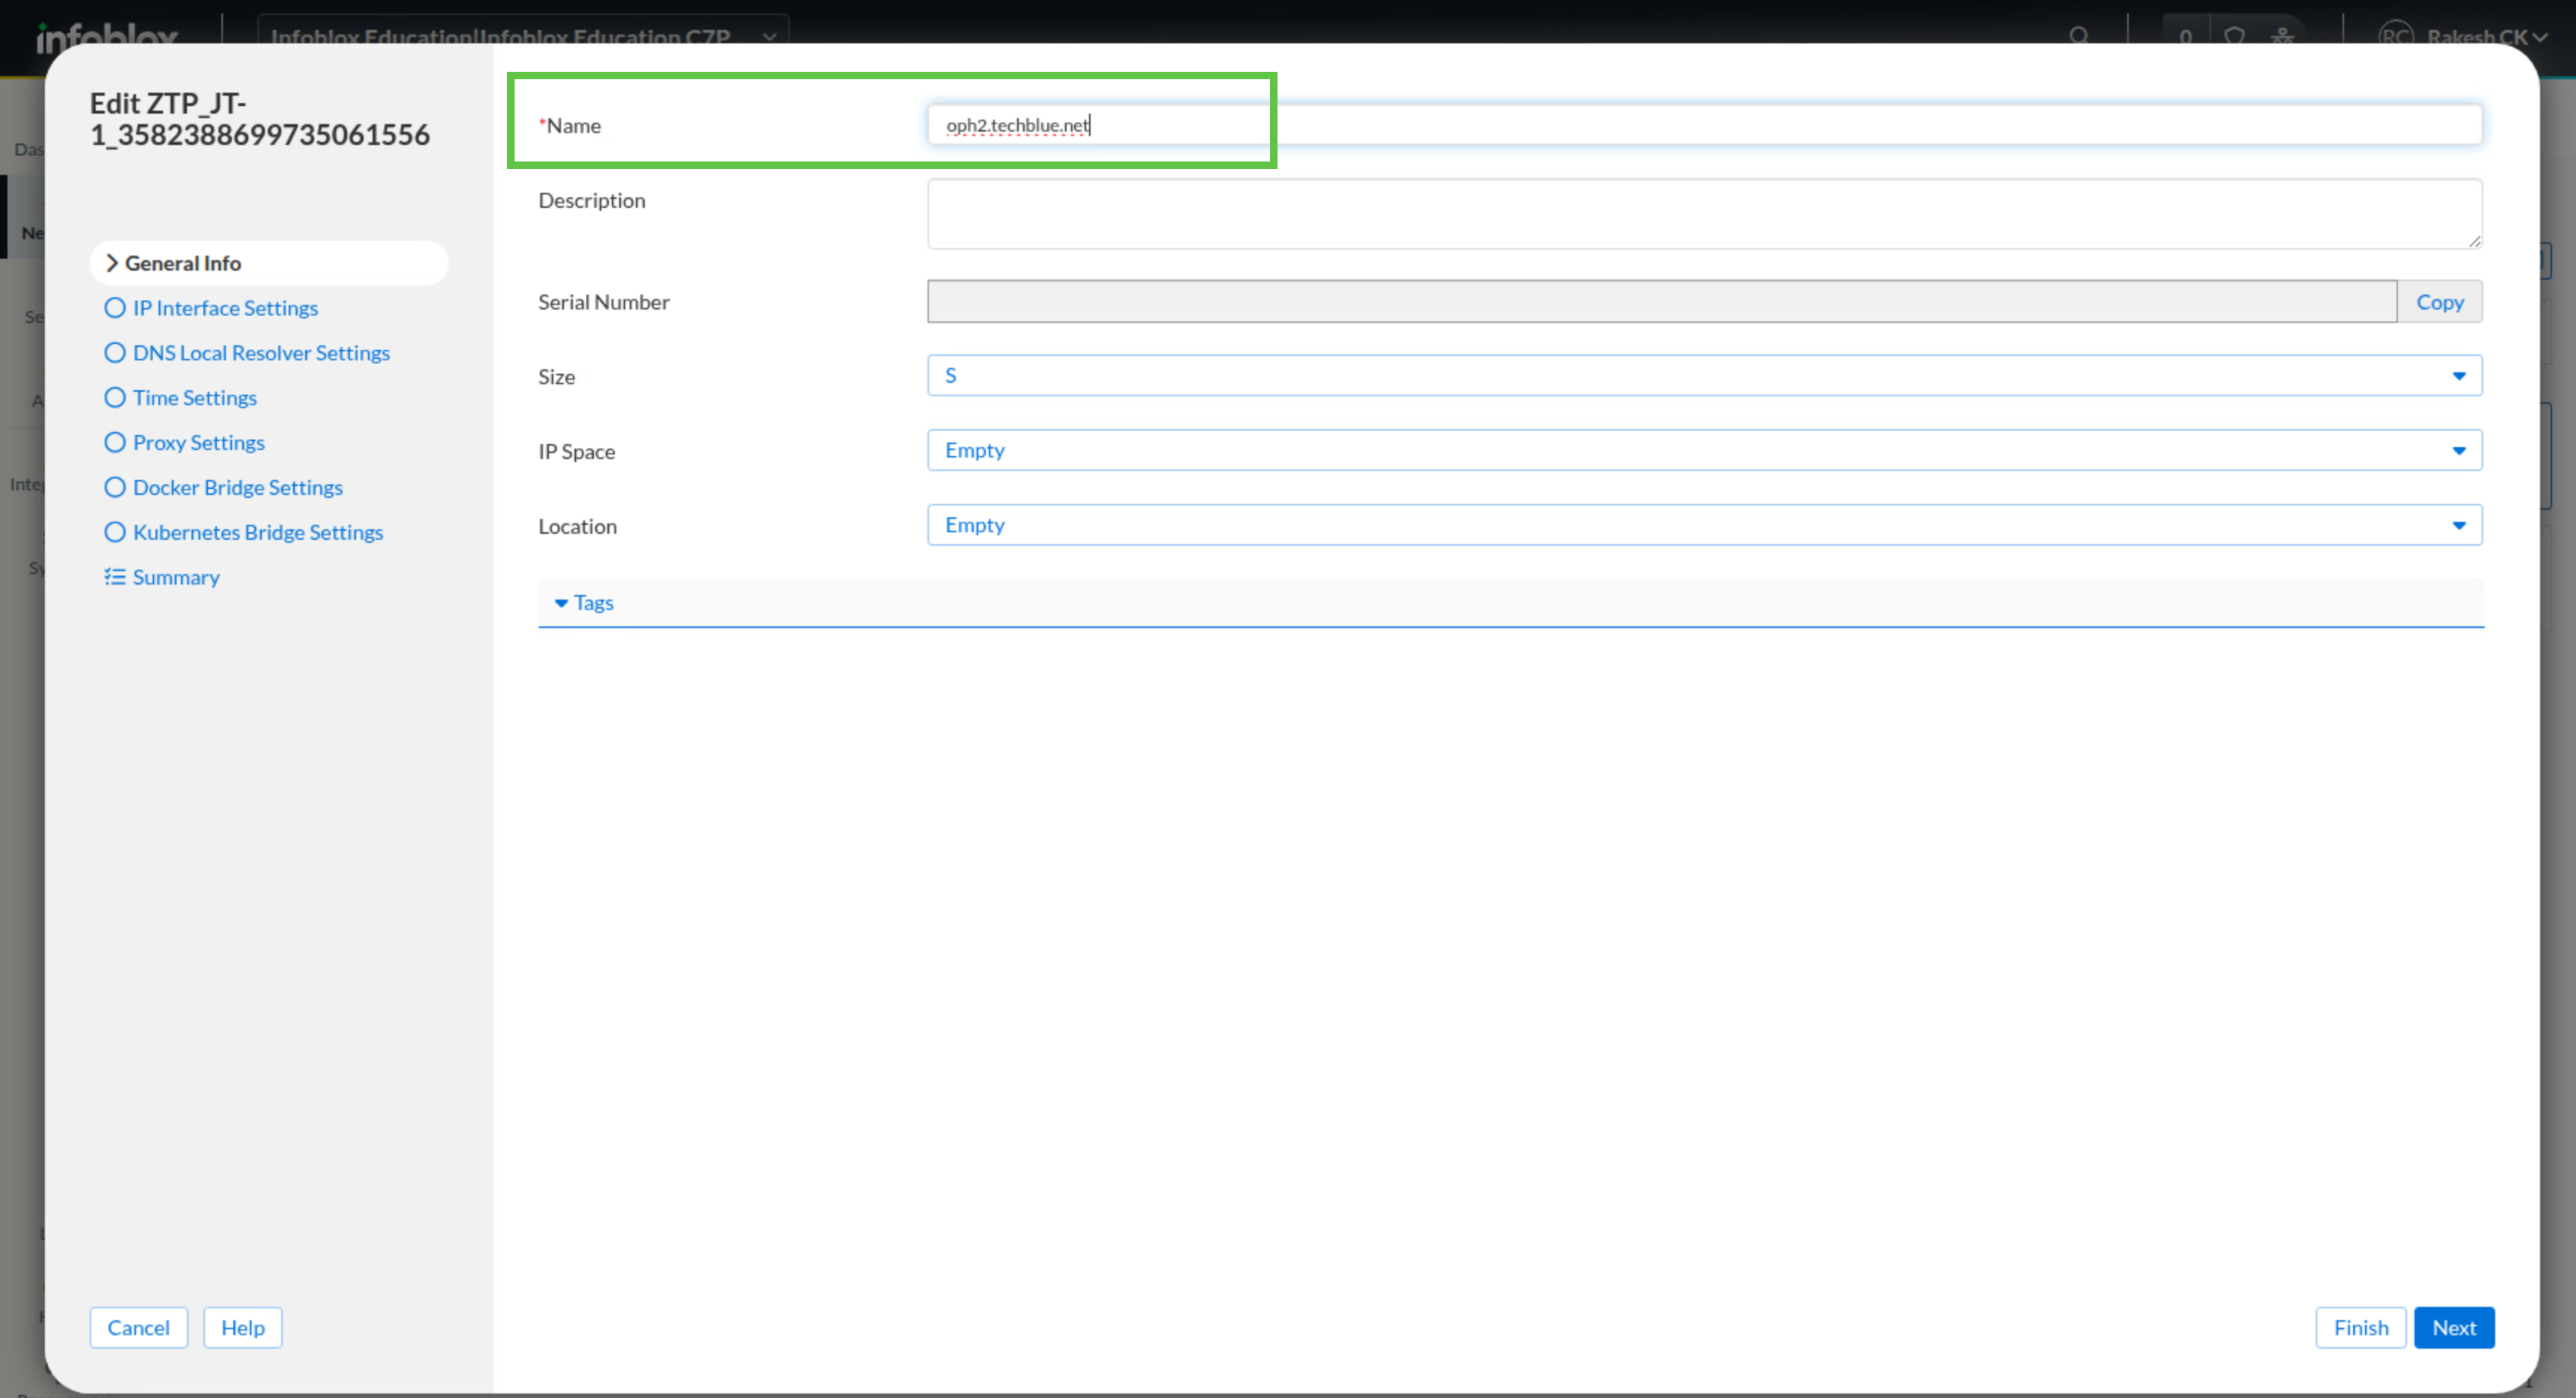2576x1398 pixels.
Task: Click the Finish button
Action: pyautogui.click(x=2361, y=1328)
